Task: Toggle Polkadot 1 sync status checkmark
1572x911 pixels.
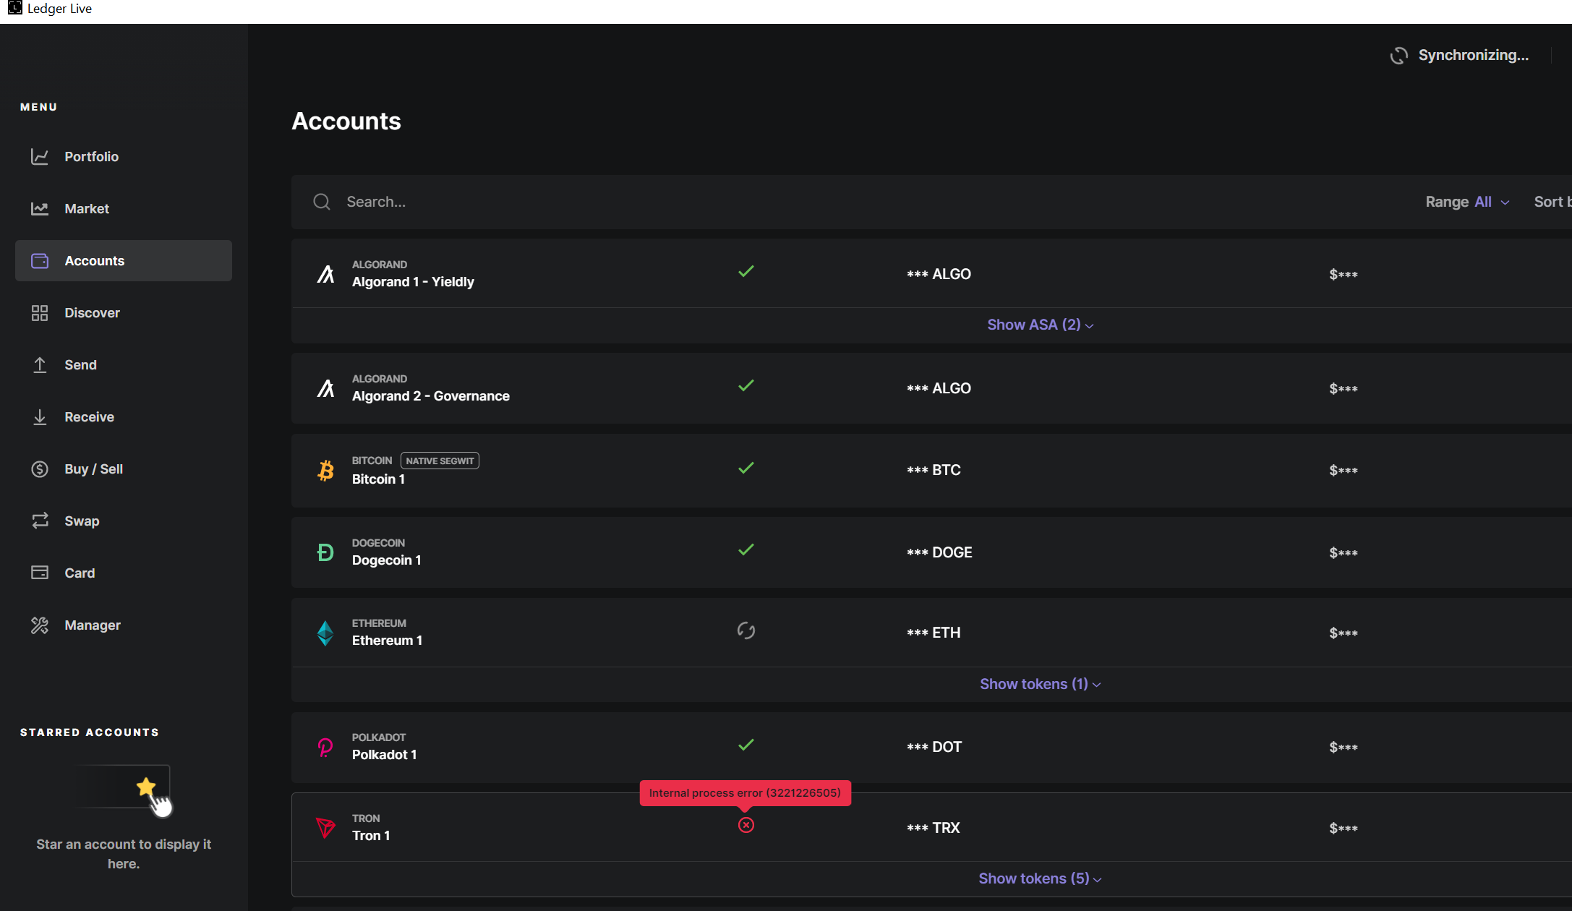Action: pyautogui.click(x=746, y=745)
